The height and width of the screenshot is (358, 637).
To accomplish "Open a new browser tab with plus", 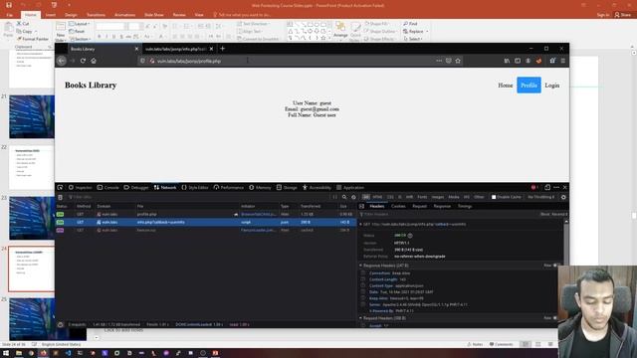I will click(x=222, y=49).
